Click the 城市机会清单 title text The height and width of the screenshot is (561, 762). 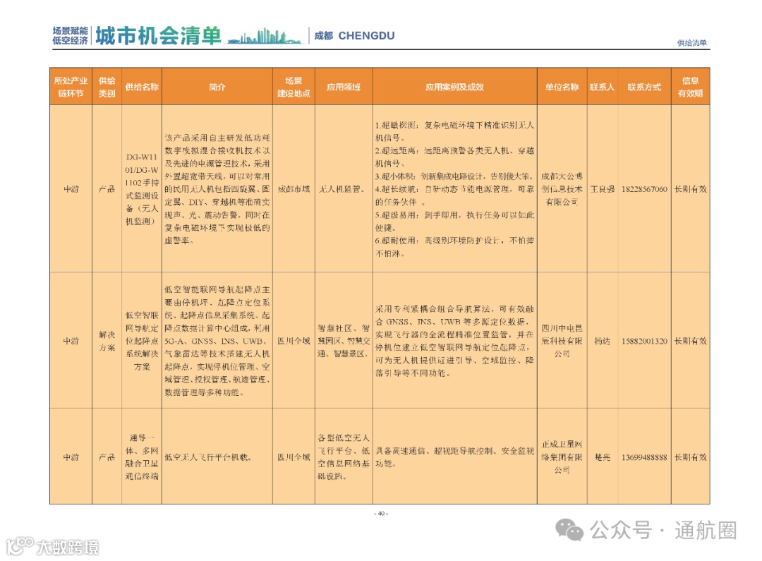point(159,36)
